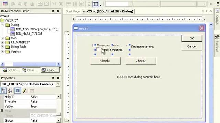Click the right Check2 push-like button
Image resolution: width=220 pixels, height=123 pixels.
(141, 61)
